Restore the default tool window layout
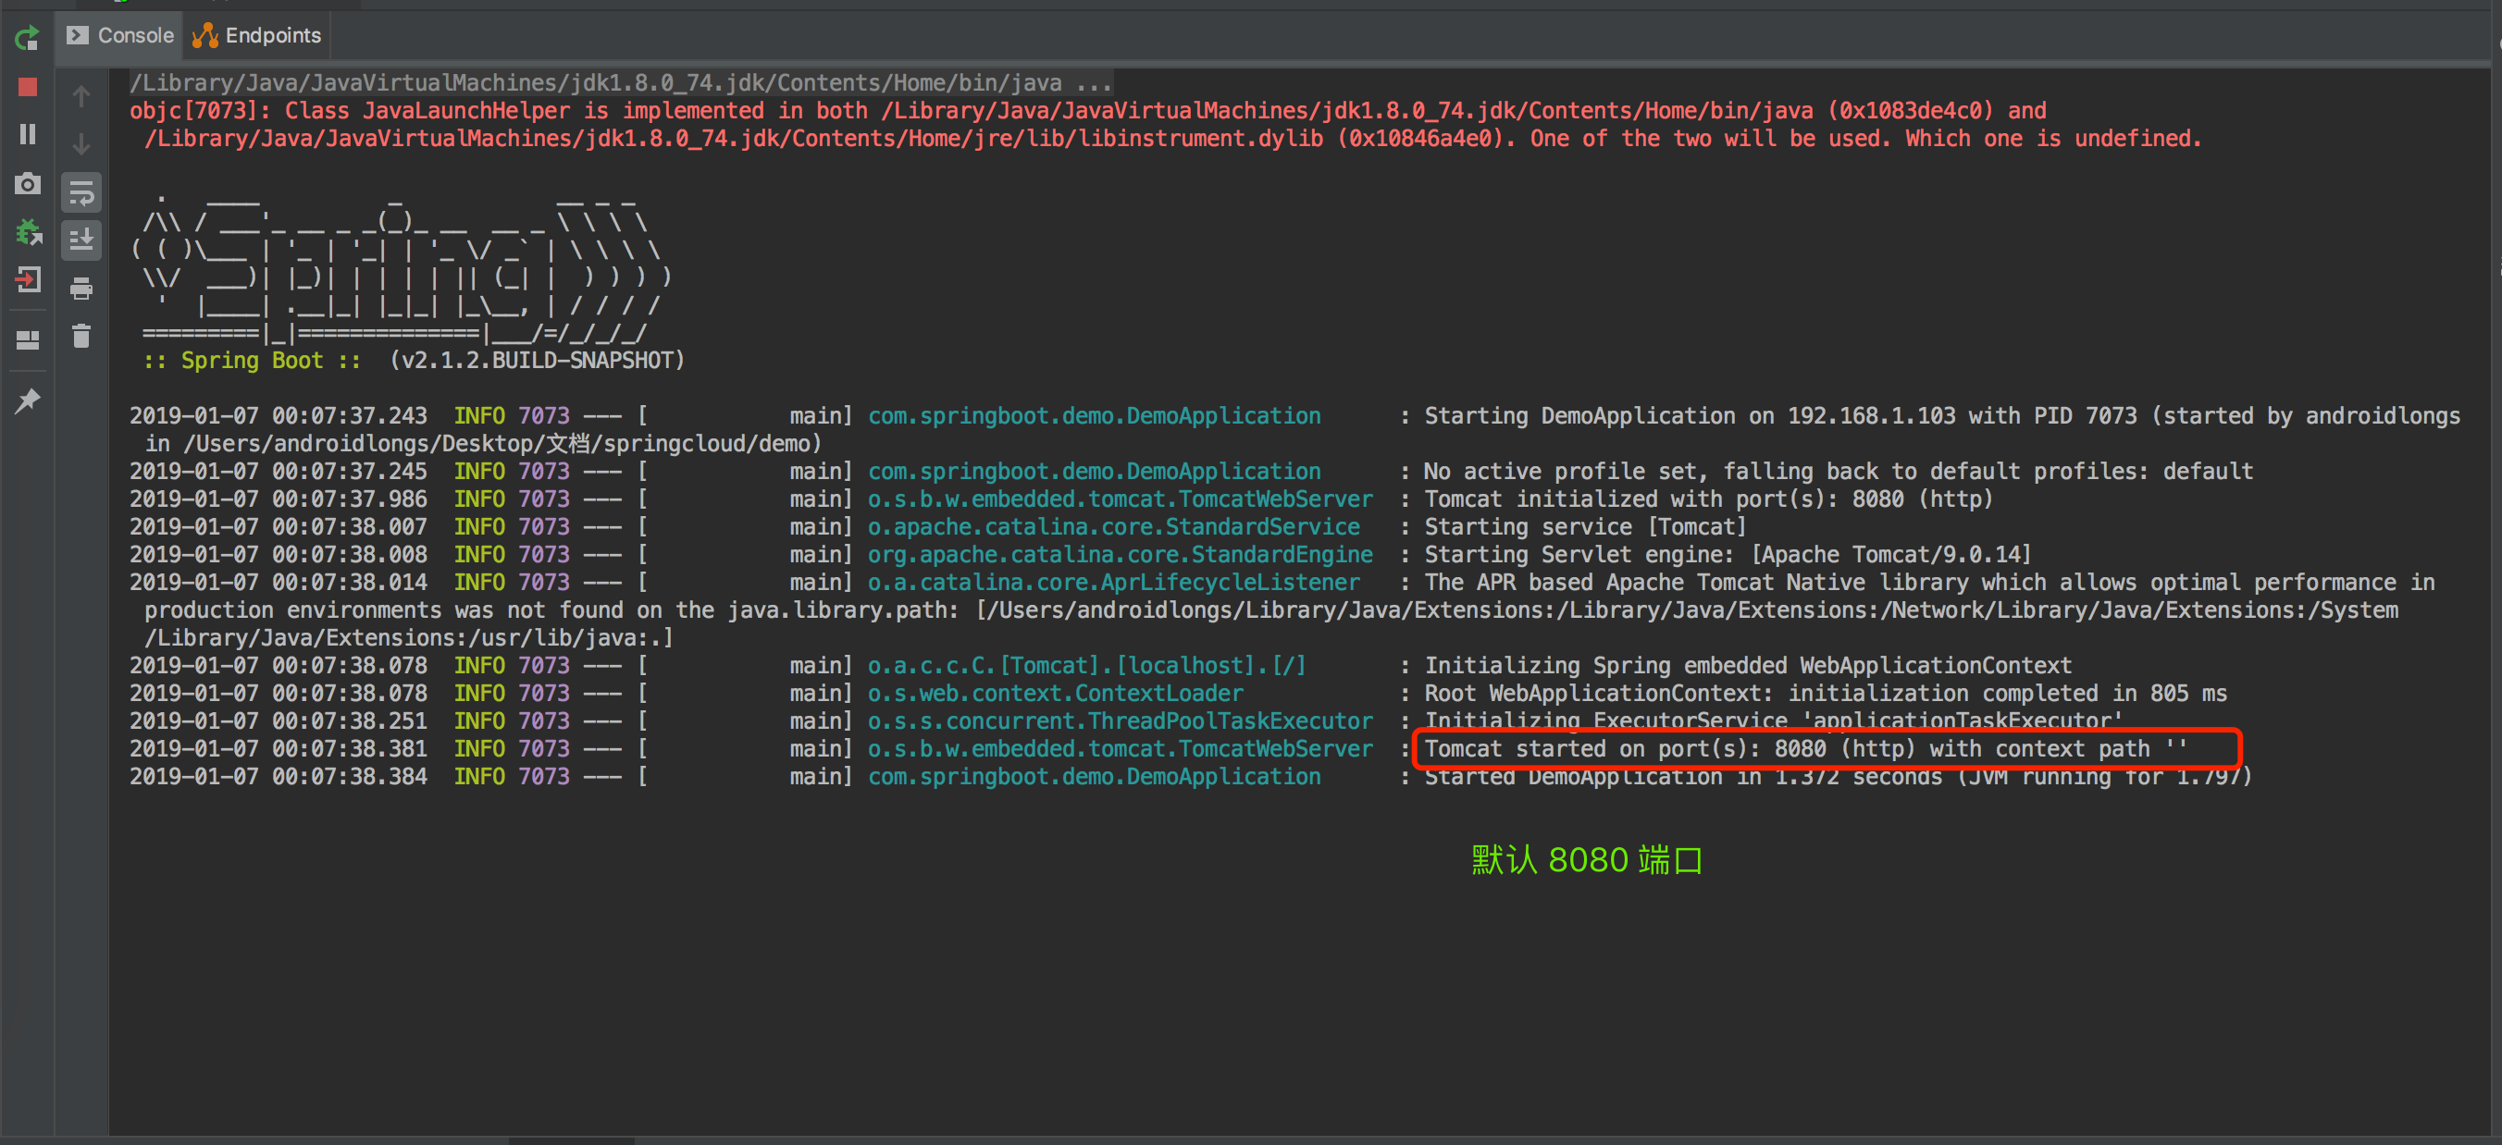The image size is (2502, 1145). (27, 338)
